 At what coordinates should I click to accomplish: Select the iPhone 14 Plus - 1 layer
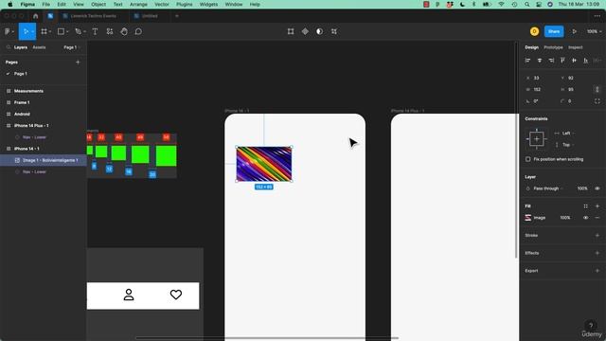pyautogui.click(x=44, y=126)
